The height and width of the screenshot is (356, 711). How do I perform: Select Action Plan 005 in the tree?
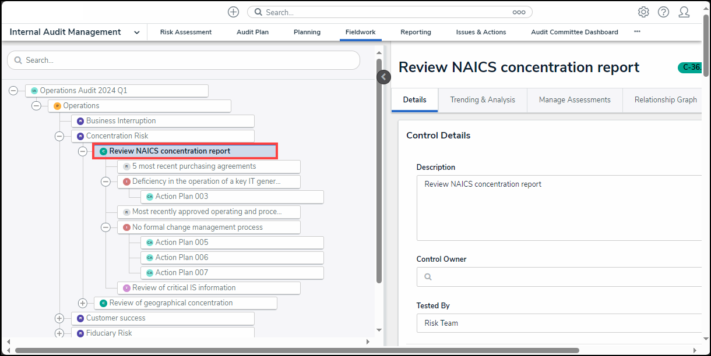coord(181,243)
